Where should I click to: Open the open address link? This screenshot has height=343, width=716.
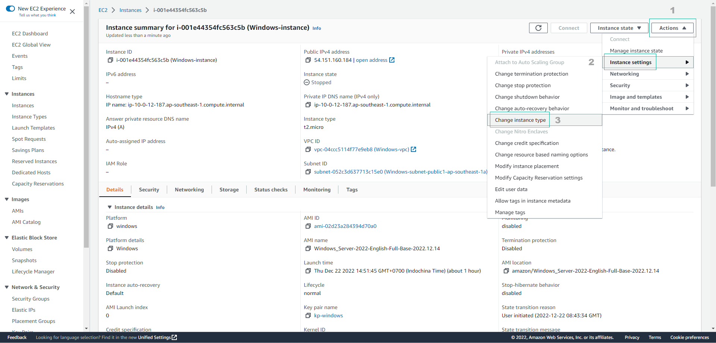click(372, 60)
